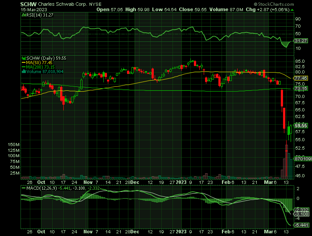Click the 31.27 tag on the RSI axis

pos(301,41)
